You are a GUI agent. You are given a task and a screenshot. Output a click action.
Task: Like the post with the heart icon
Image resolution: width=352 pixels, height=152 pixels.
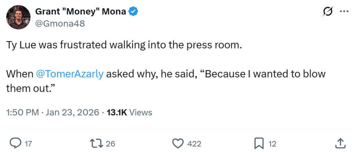tap(178, 144)
